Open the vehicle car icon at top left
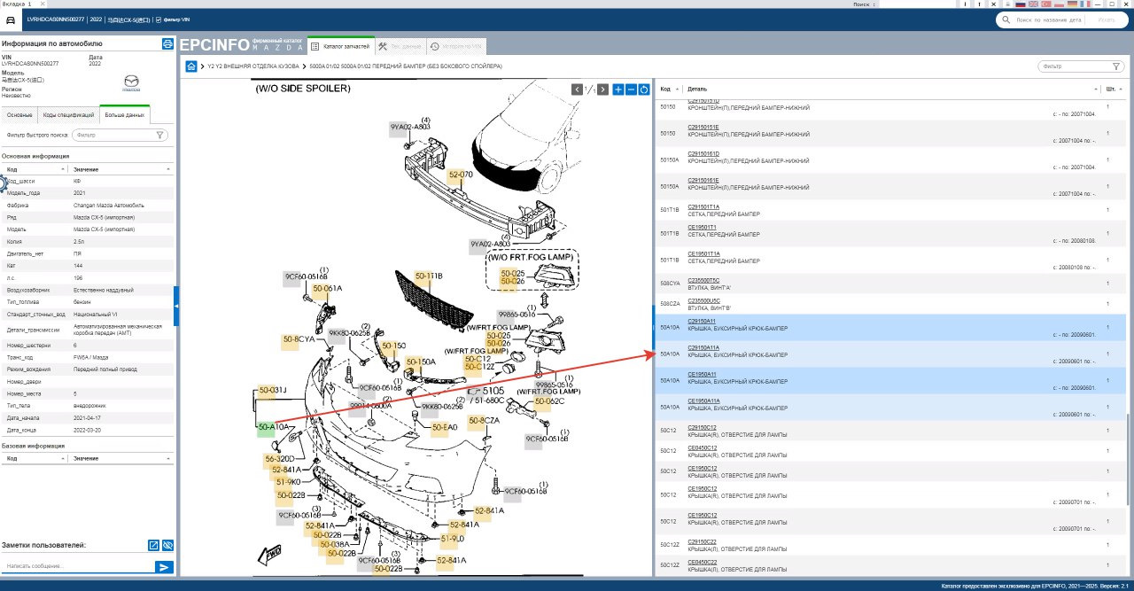Viewport: 1134px width, 591px height. pos(10,19)
